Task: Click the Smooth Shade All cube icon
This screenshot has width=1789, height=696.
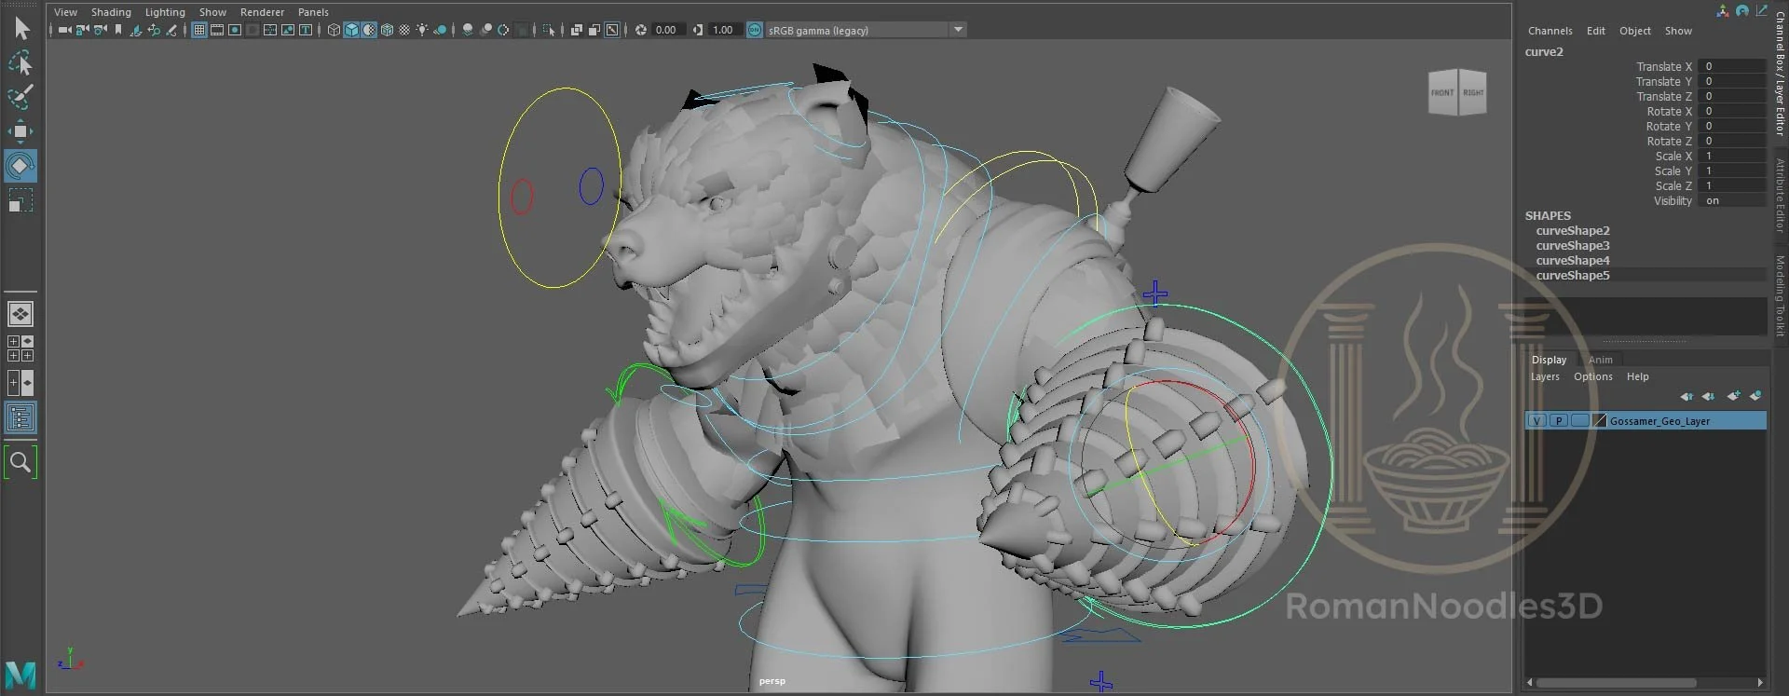Action: (x=351, y=30)
